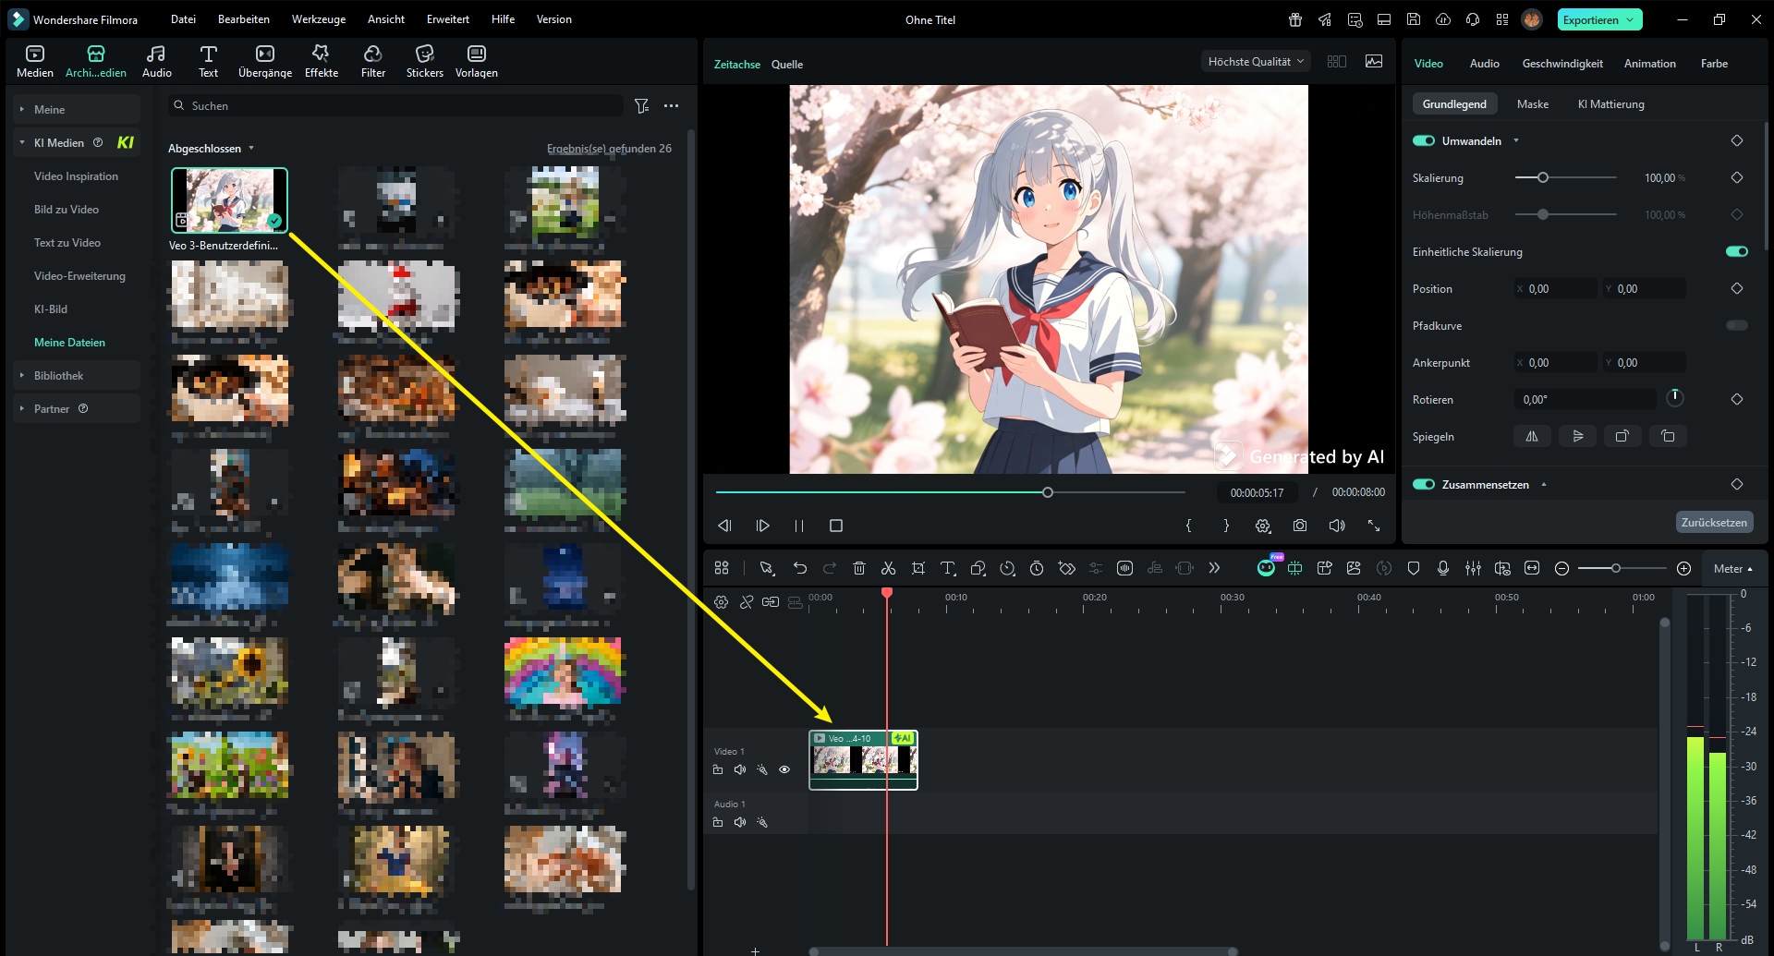Switch to the Geschwindigkeit tab

tap(1561, 64)
